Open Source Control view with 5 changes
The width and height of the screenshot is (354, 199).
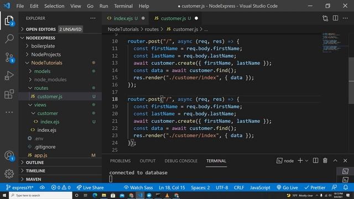pos(9,57)
